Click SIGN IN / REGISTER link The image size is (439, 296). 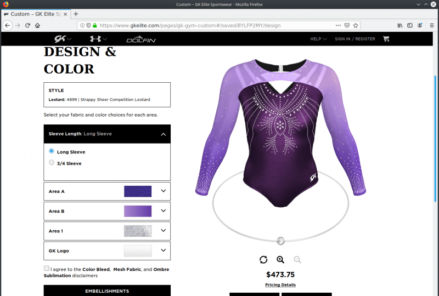[354, 39]
